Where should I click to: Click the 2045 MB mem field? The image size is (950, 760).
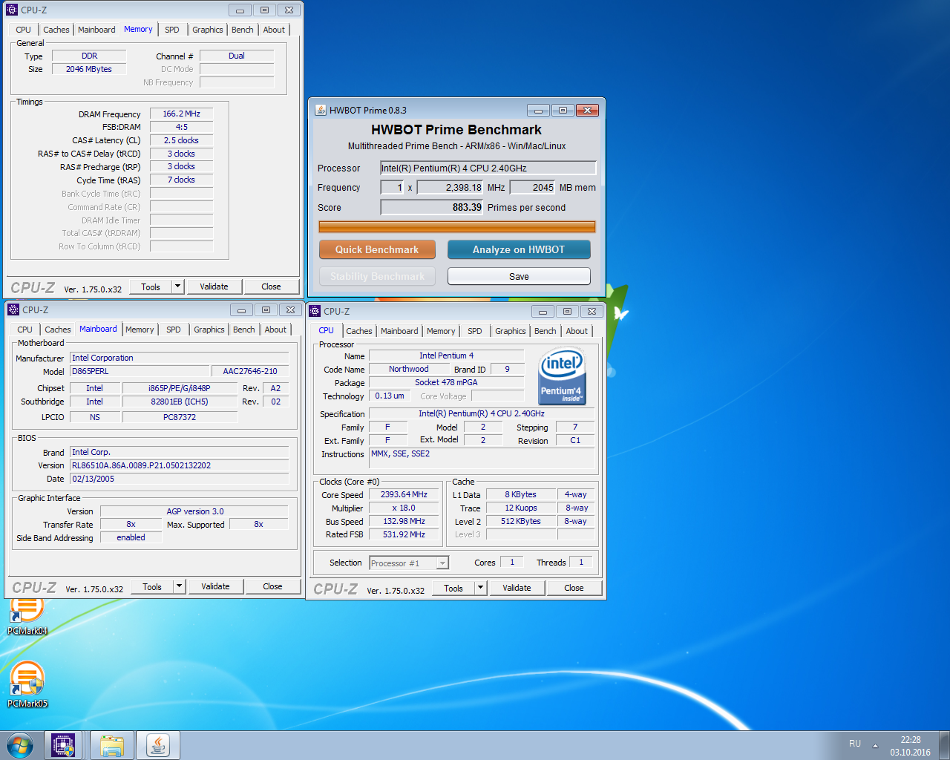point(533,188)
